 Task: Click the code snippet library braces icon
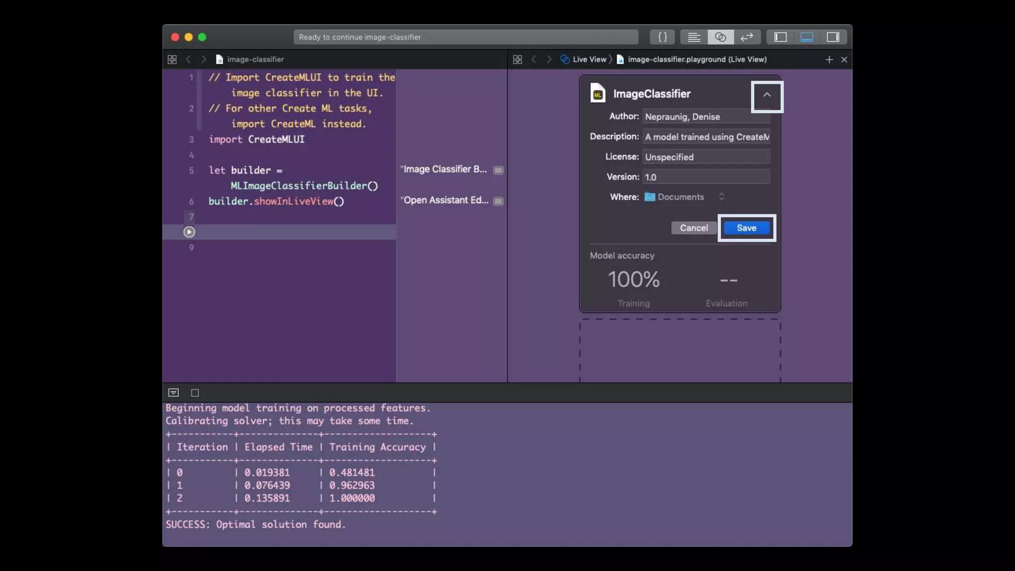662,37
